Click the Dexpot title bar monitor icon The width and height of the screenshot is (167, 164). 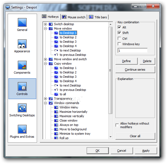(x=8, y=7)
